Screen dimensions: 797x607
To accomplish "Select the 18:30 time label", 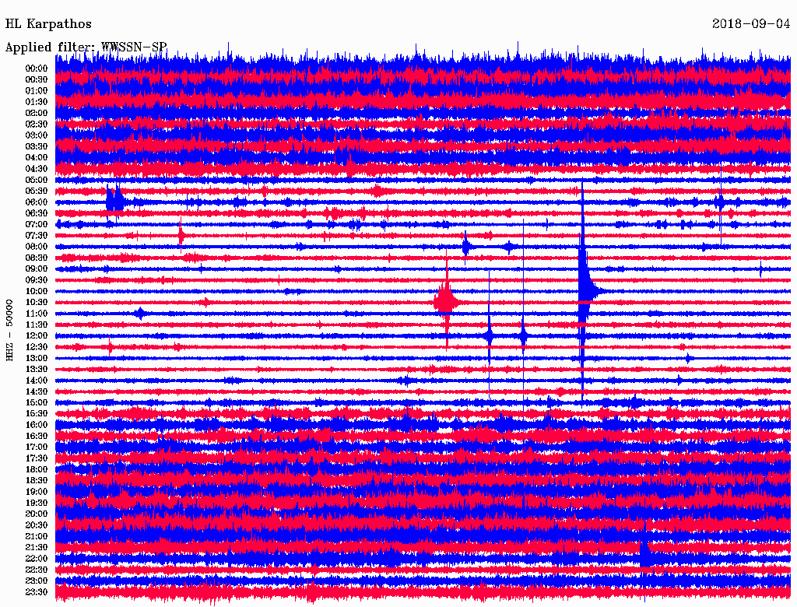I will coord(37,481).
